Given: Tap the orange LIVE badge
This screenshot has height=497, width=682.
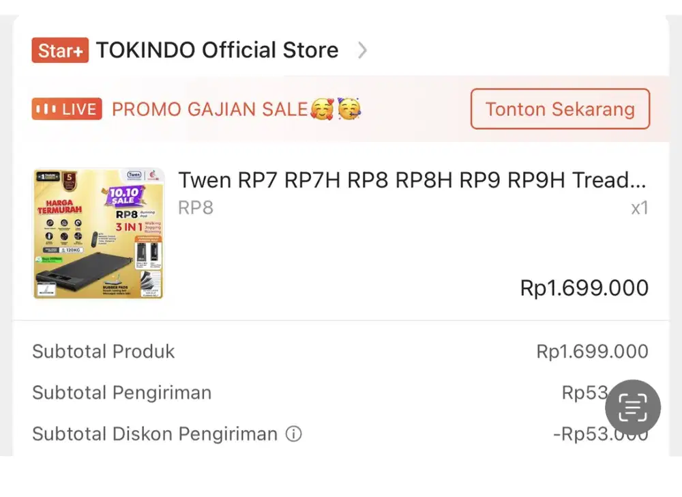Looking at the screenshot, I should 67,109.
